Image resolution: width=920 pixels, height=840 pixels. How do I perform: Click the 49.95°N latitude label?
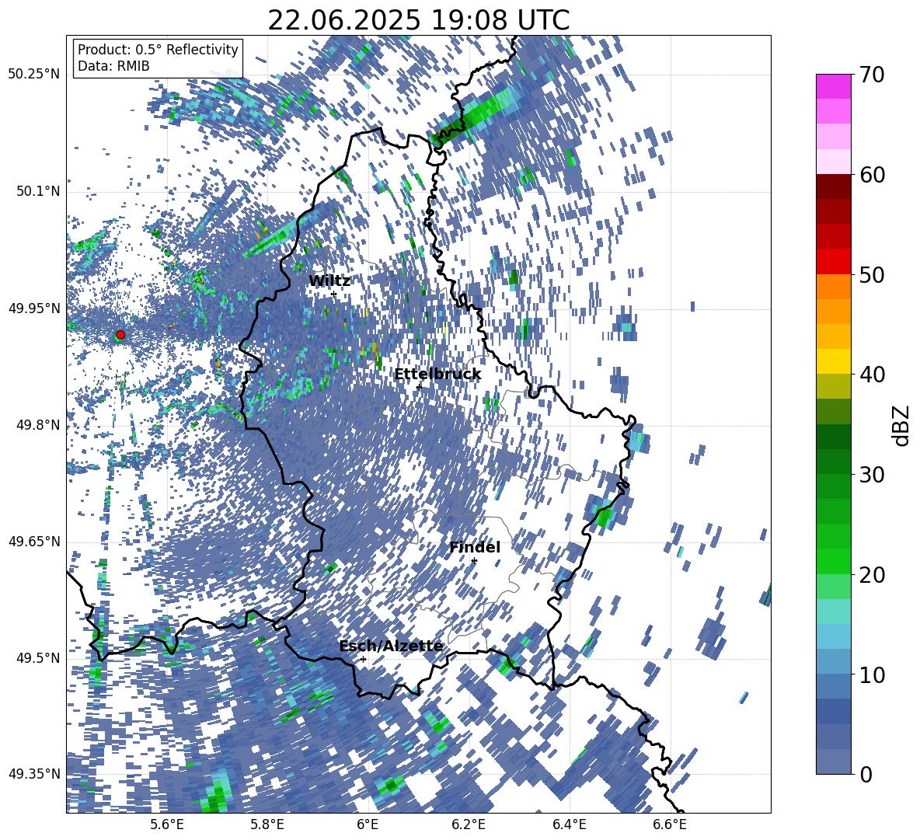click(x=34, y=308)
